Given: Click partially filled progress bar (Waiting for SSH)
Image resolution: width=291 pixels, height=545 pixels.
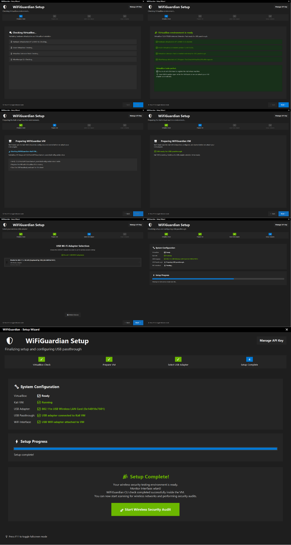Looking at the screenshot, I should coord(218,279).
